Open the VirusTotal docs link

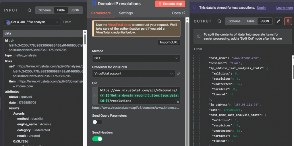pos(119,25)
